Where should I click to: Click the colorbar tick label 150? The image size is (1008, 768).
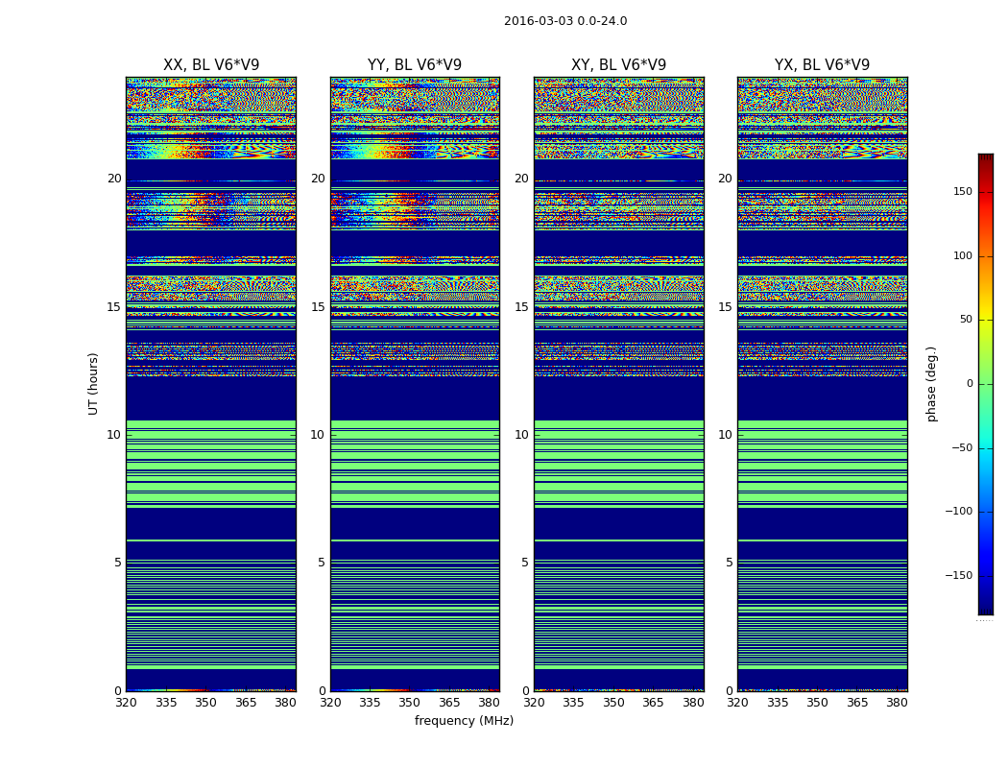coord(962,192)
